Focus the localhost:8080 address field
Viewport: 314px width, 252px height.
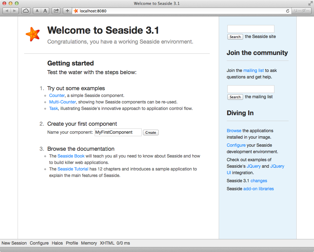tap(181, 11)
